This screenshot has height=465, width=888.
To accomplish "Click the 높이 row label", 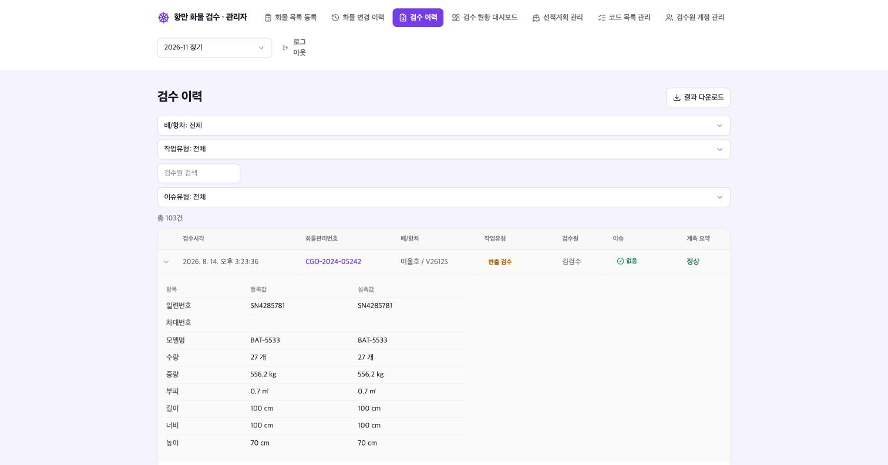I will point(172,443).
